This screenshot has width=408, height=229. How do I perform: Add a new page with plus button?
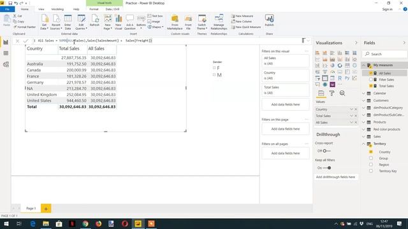[46, 209]
